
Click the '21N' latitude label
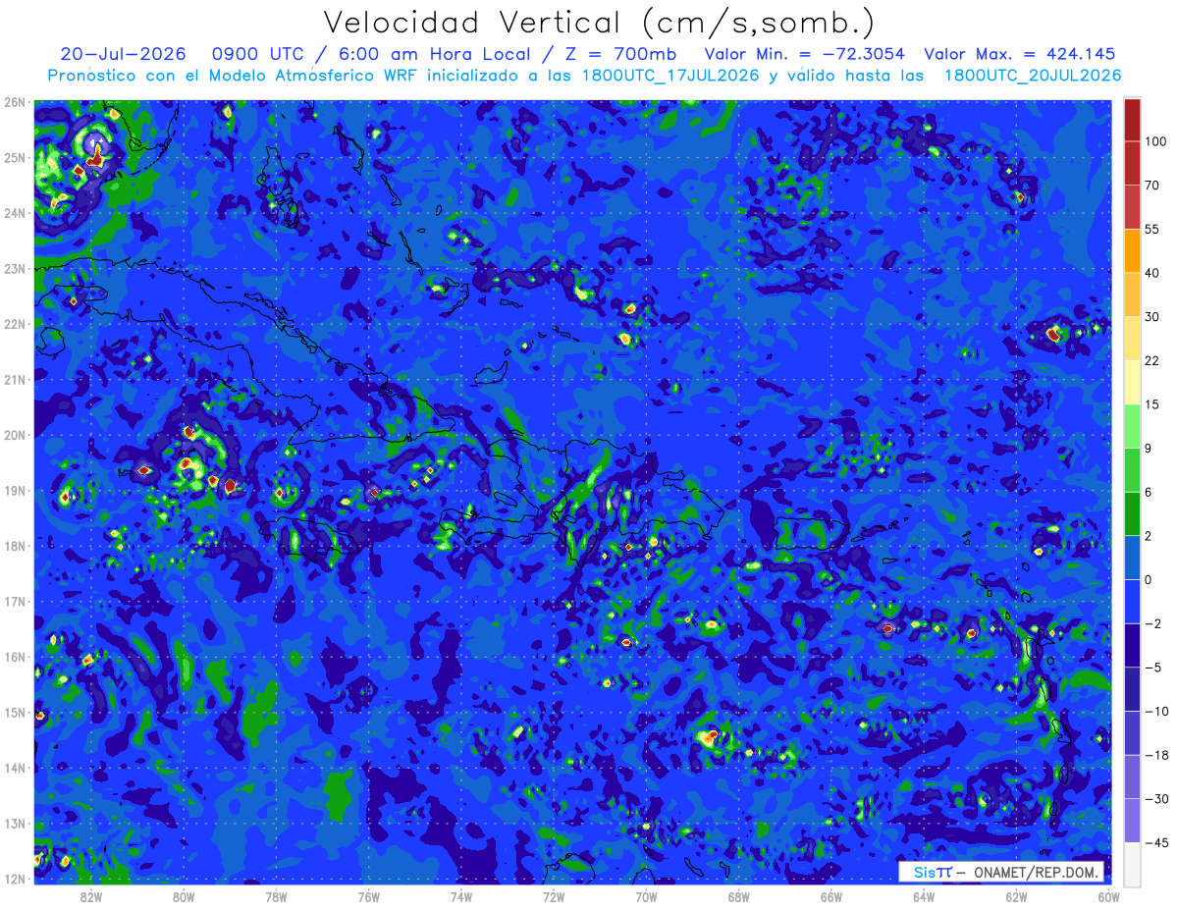tap(15, 380)
